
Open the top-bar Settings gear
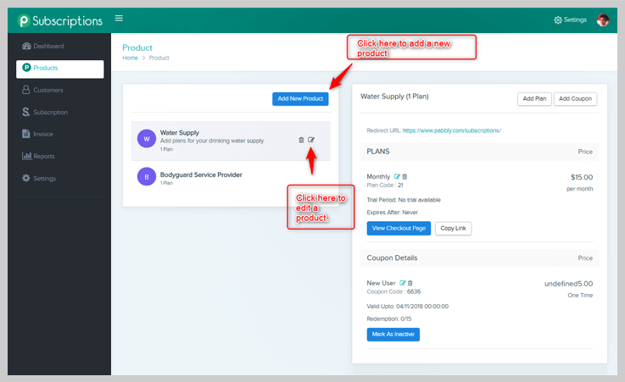coord(570,19)
